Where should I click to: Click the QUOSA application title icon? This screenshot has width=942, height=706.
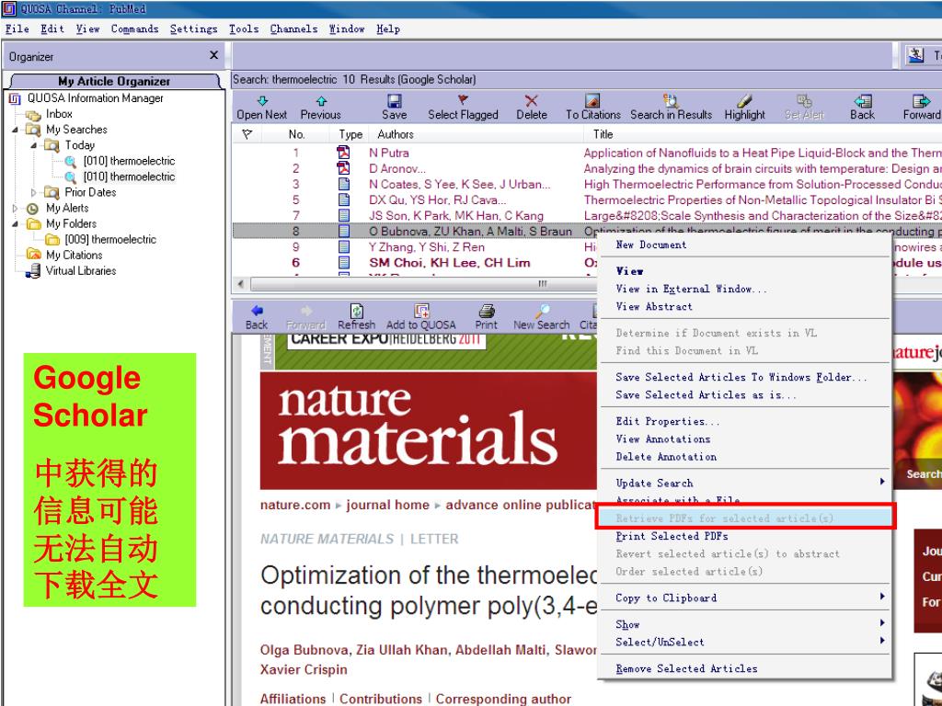8,8
